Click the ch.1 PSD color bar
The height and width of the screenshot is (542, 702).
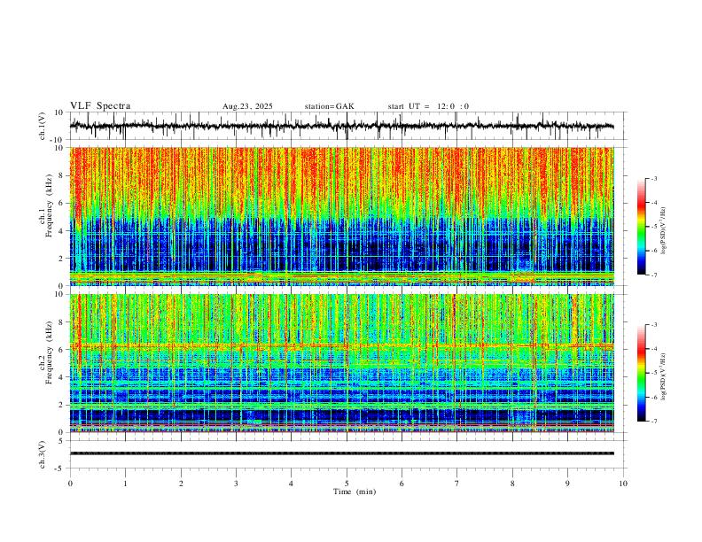coord(641,227)
